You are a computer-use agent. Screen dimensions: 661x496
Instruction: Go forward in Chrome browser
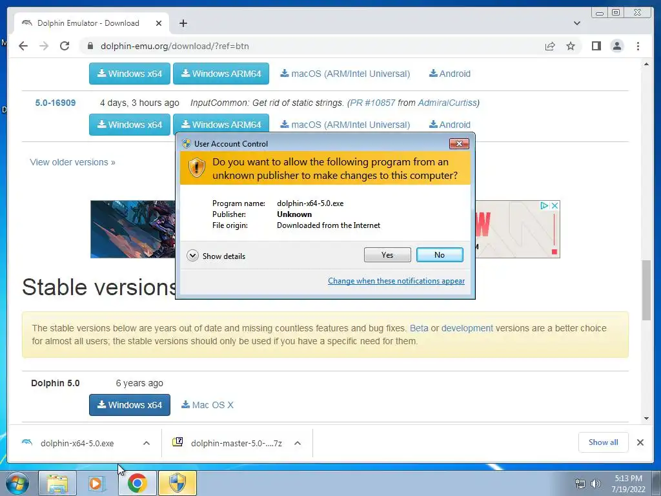point(44,46)
